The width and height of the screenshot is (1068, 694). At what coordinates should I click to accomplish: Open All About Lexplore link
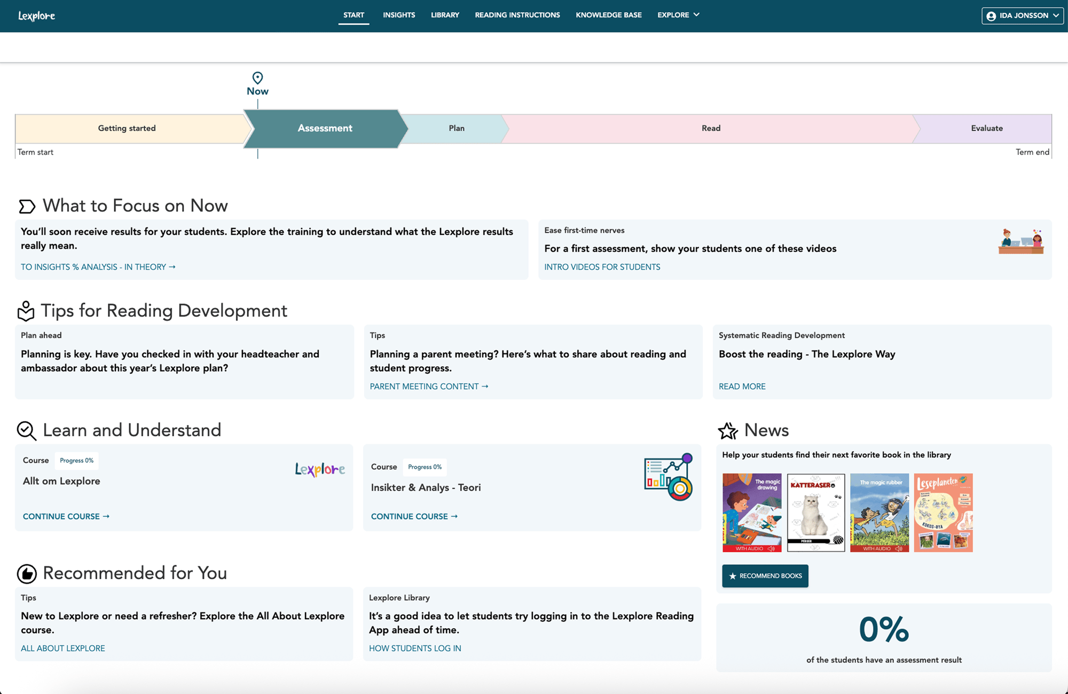63,649
